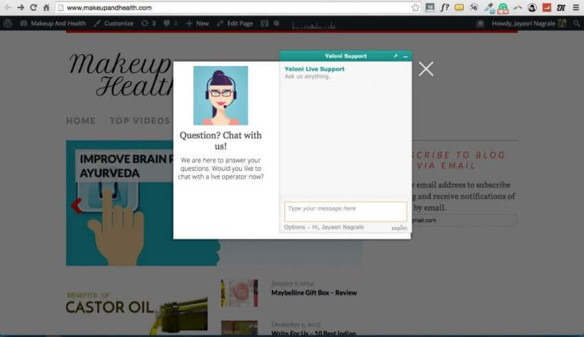Screen dimensions: 584x337
Task: Open the chat Options link
Action: click(294, 227)
